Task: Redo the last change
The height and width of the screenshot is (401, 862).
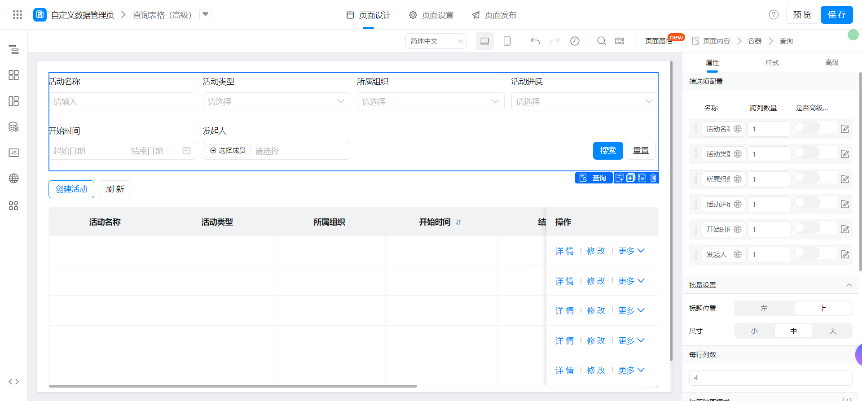Action: click(x=555, y=41)
